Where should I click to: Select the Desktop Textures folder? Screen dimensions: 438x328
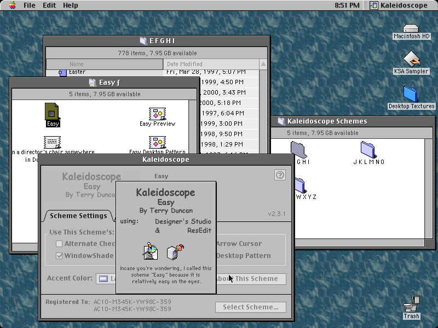410,94
